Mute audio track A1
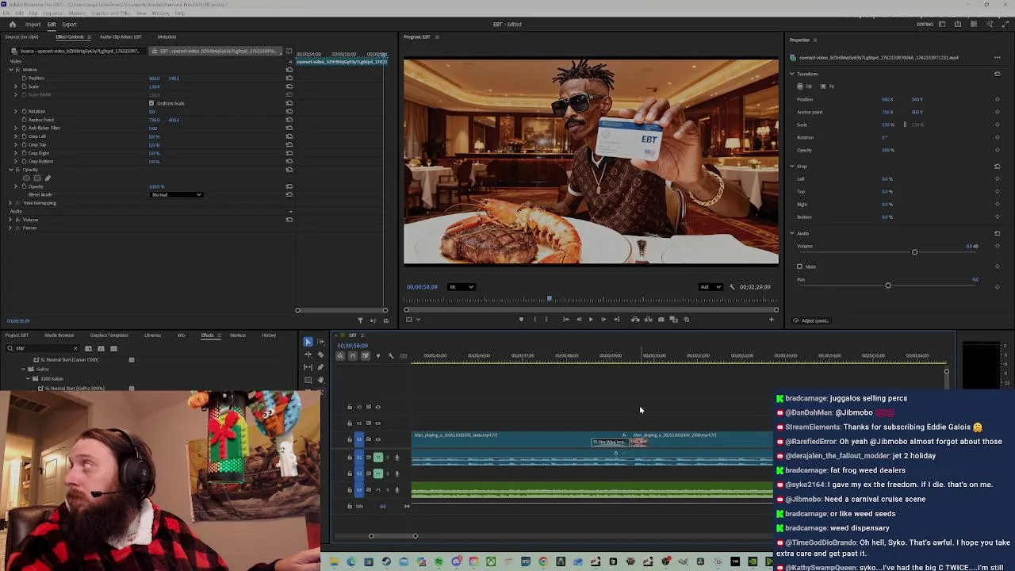 click(377, 457)
